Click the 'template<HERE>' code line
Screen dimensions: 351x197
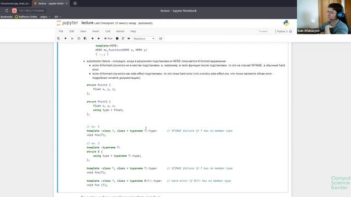[x=106, y=45]
